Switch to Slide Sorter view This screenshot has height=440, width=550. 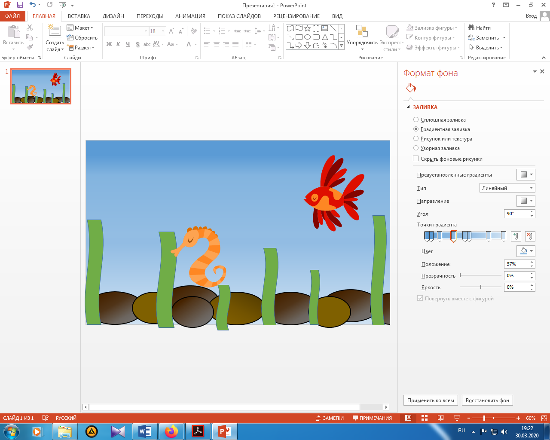pyautogui.click(x=425, y=418)
